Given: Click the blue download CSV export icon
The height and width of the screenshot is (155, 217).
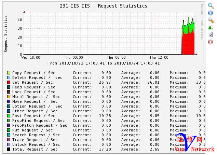Looking at the screenshot, I should [211, 13].
